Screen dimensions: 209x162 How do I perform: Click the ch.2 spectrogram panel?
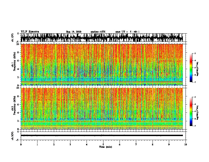tap(102, 109)
